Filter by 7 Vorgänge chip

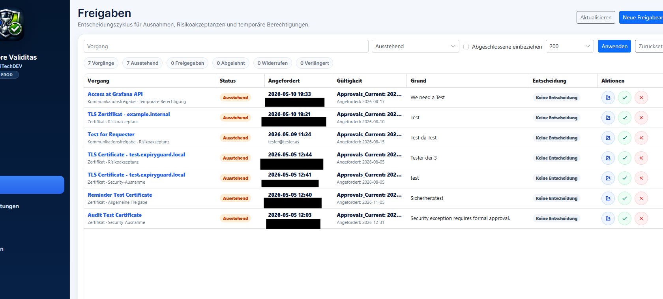coord(101,63)
